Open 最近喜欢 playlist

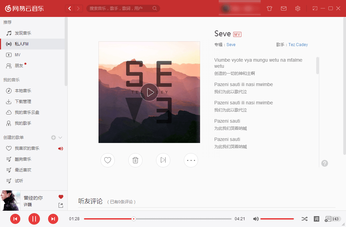[x=32, y=170]
